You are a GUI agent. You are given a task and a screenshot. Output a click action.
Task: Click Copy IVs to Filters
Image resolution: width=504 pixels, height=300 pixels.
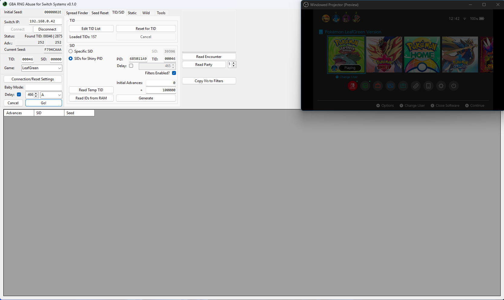click(209, 81)
